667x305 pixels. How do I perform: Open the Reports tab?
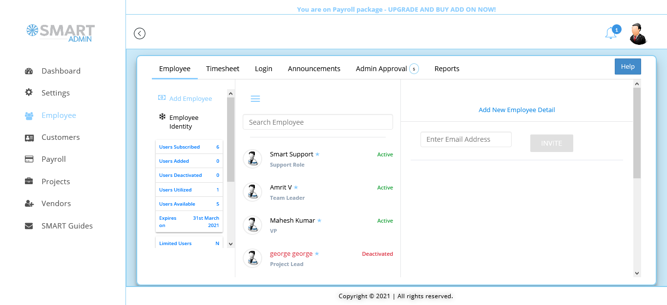[447, 69]
